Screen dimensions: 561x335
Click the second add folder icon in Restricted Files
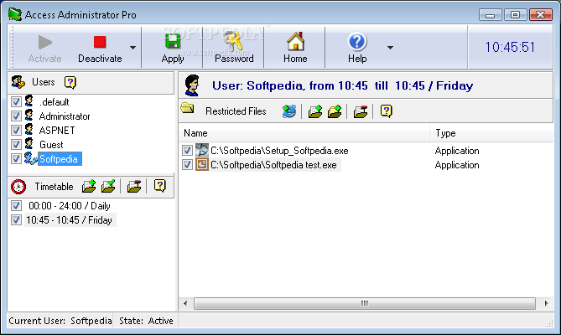335,111
